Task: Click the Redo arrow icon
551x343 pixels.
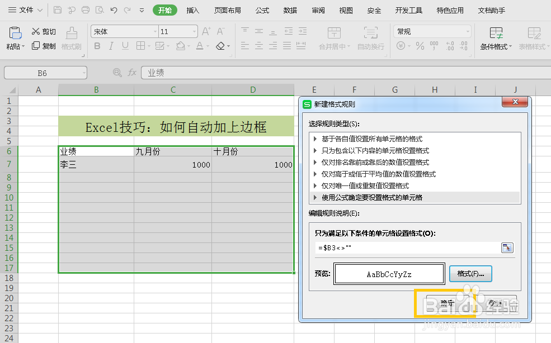Action: click(127, 10)
